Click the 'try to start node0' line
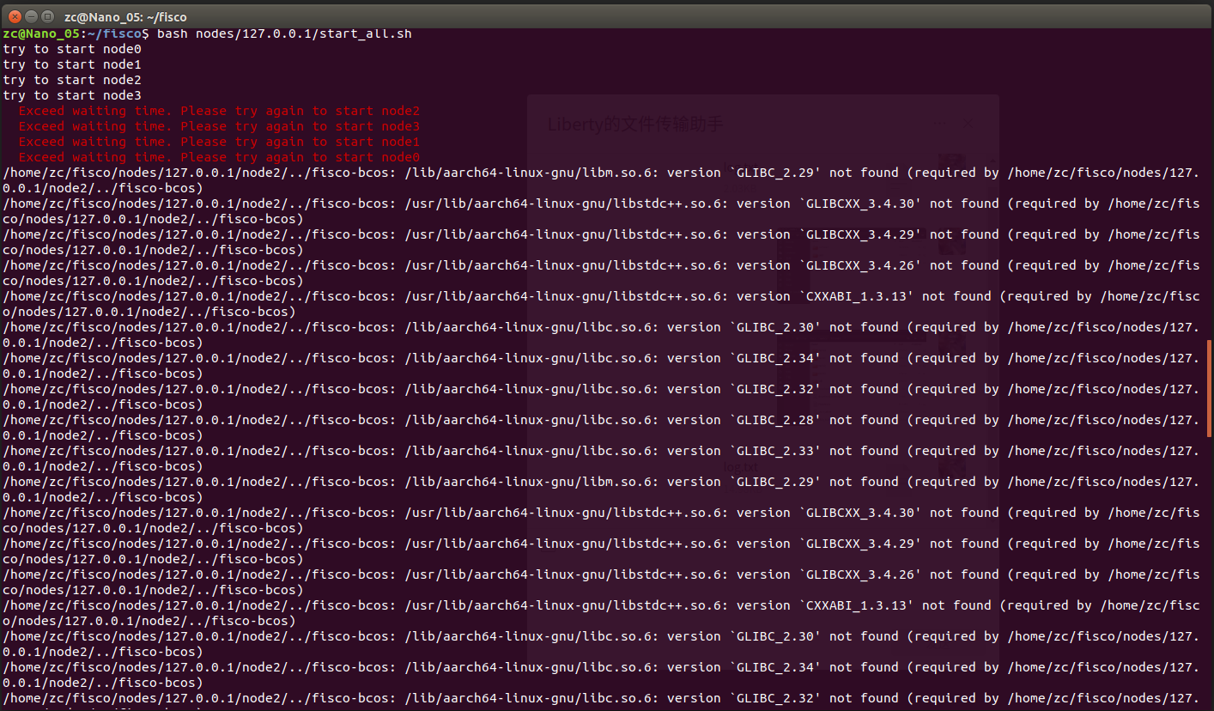This screenshot has width=1214, height=711. pyautogui.click(x=72, y=49)
